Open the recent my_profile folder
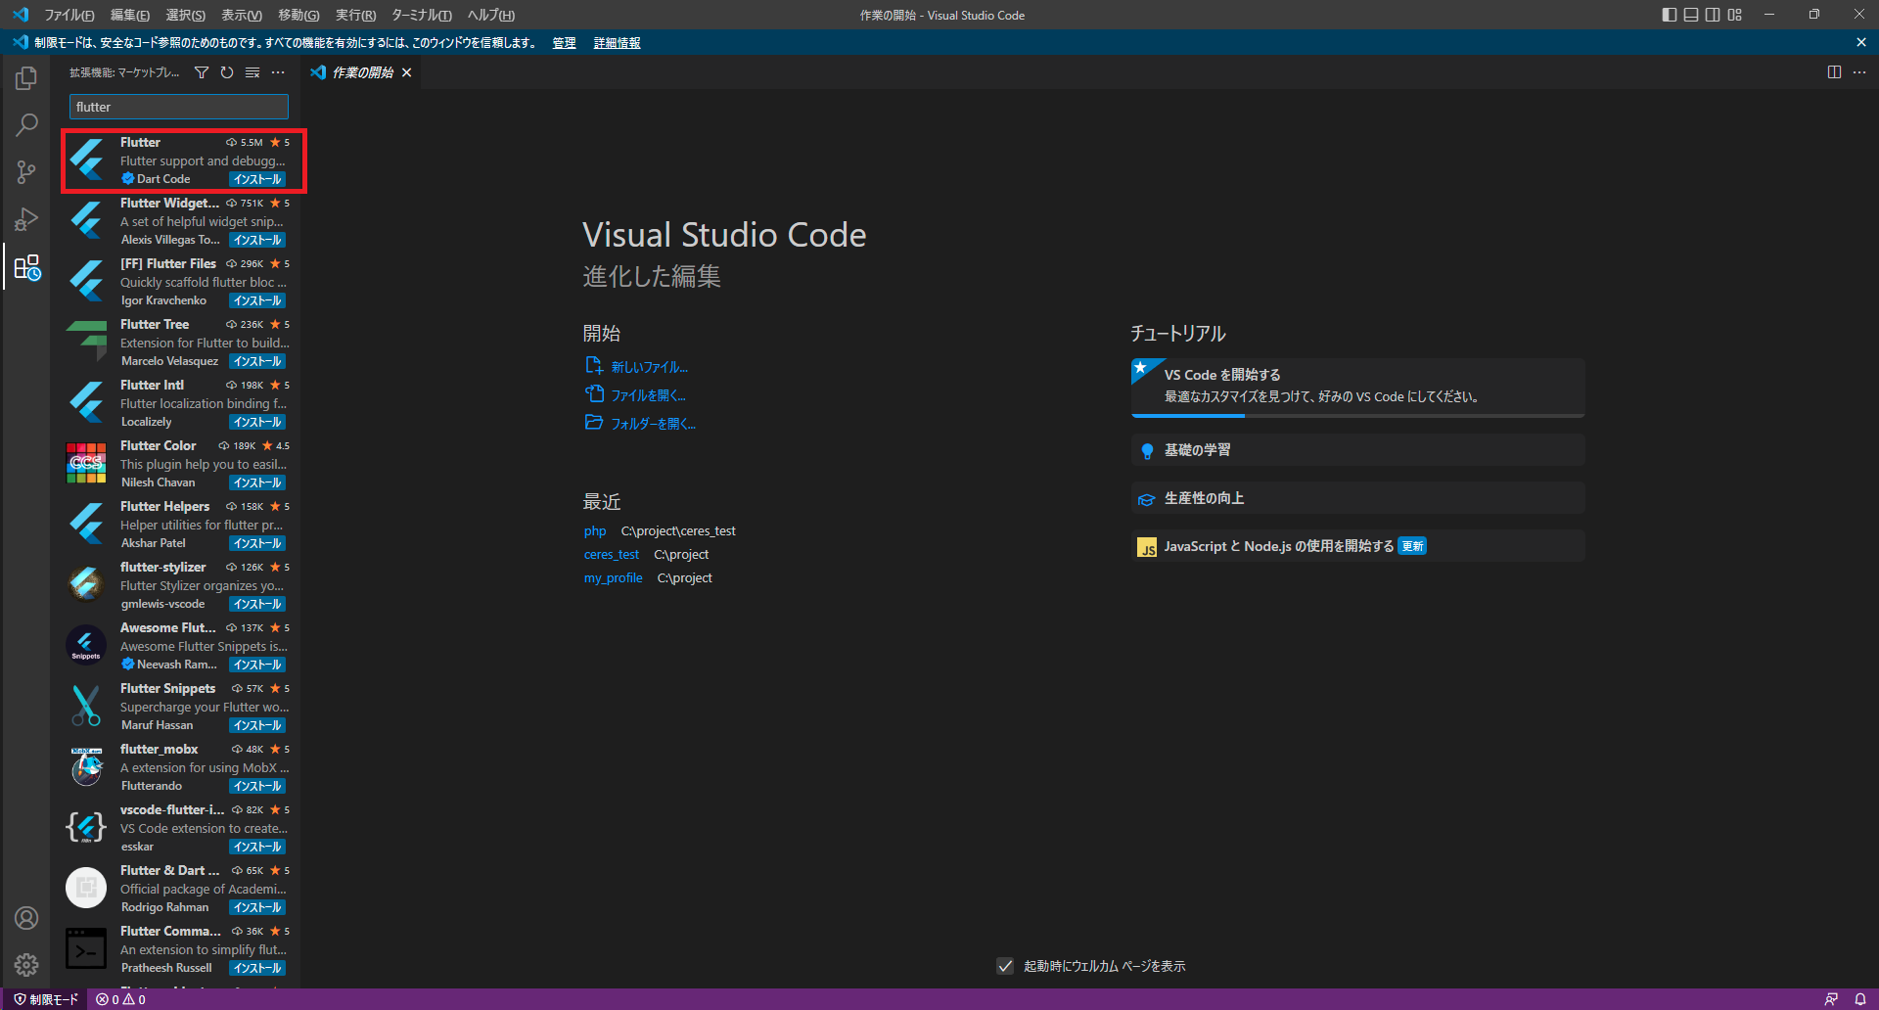 pos(614,578)
